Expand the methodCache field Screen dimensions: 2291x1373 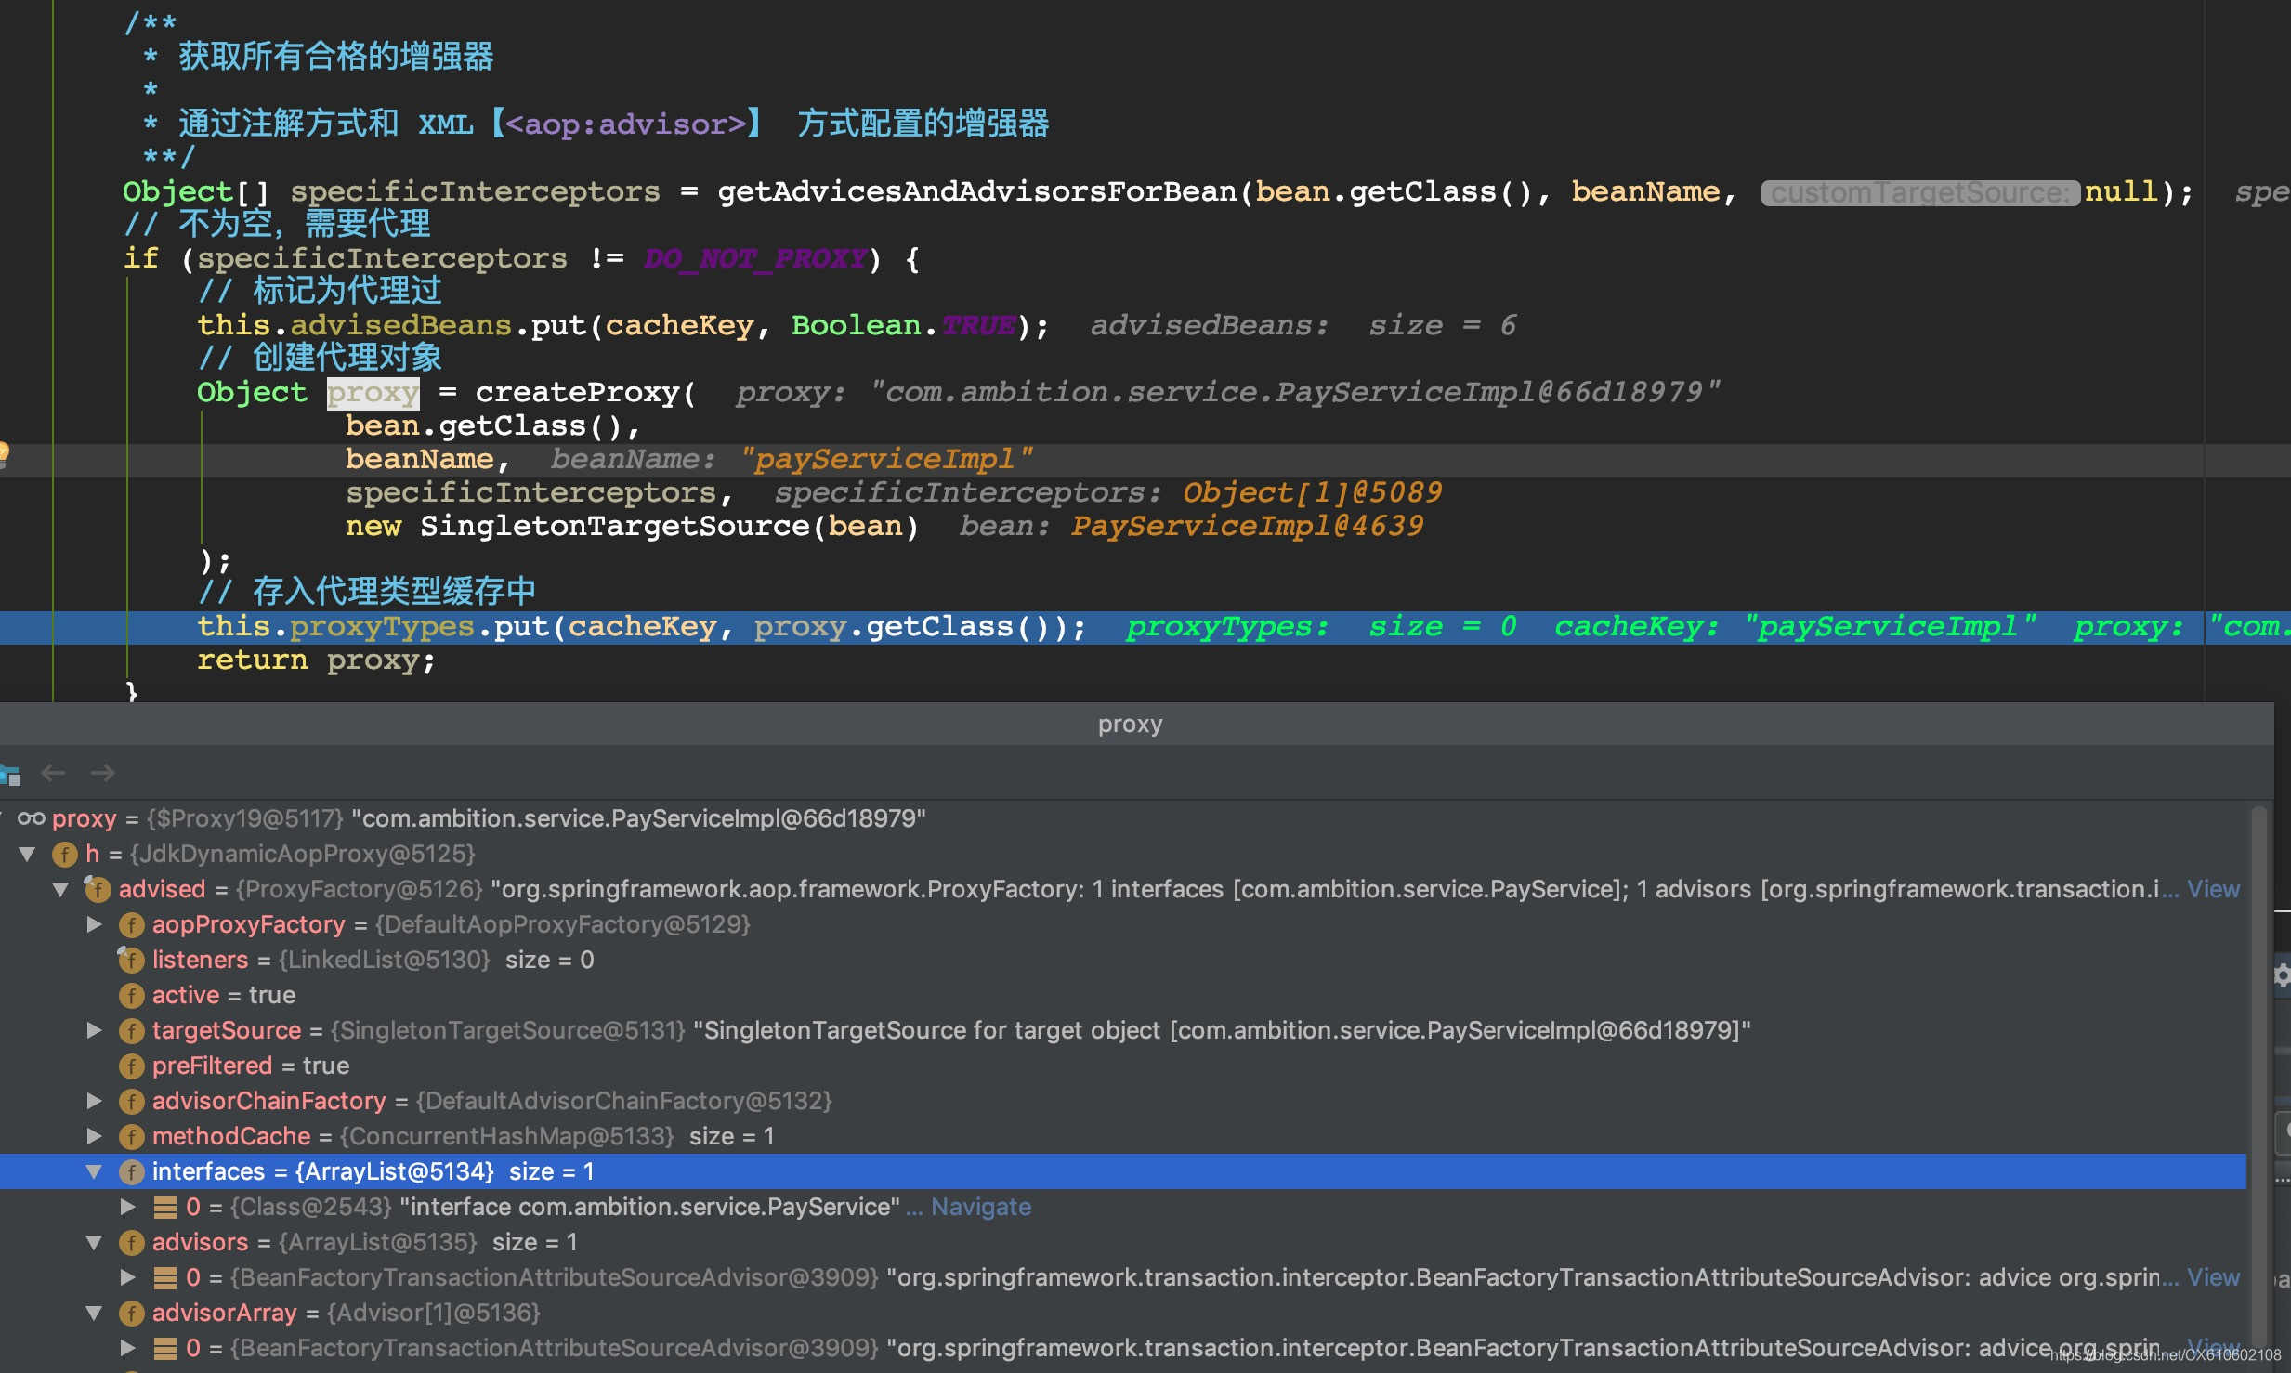pyautogui.click(x=94, y=1136)
